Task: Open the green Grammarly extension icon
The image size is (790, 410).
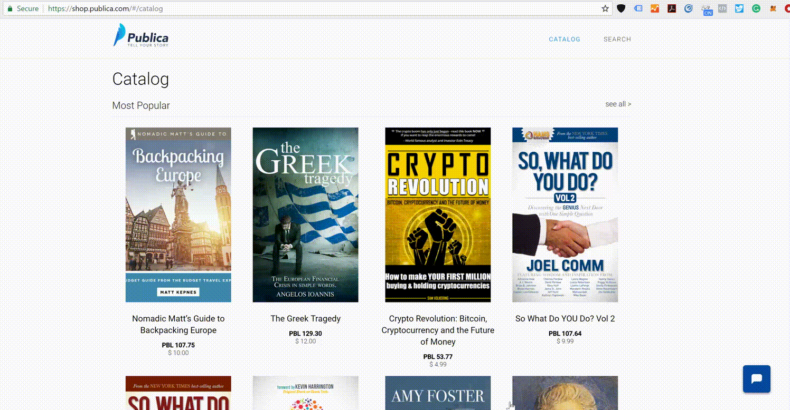Action: point(756,8)
